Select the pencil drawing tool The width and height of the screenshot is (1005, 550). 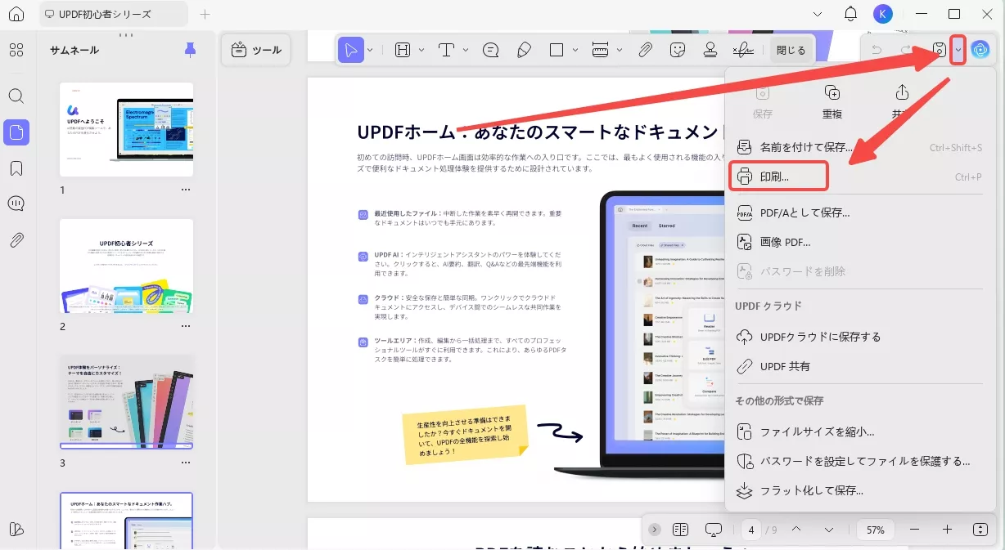click(x=524, y=50)
